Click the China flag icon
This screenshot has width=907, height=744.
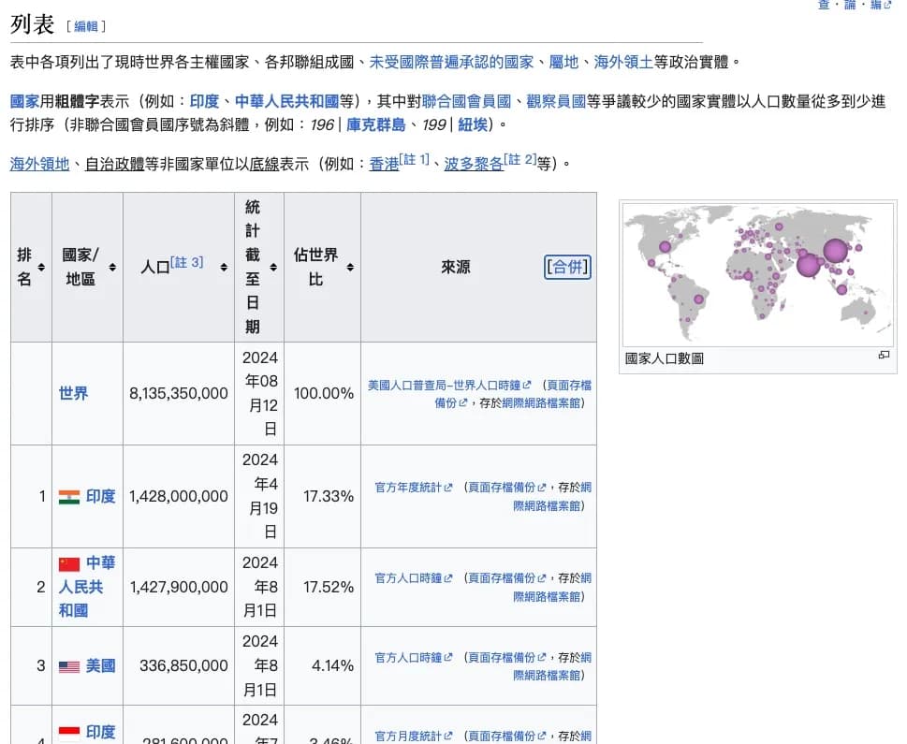click(x=69, y=563)
